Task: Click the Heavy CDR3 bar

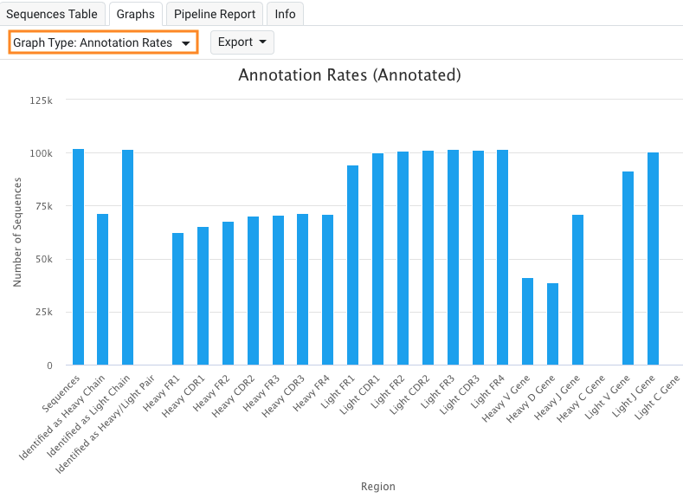Action: tap(303, 289)
